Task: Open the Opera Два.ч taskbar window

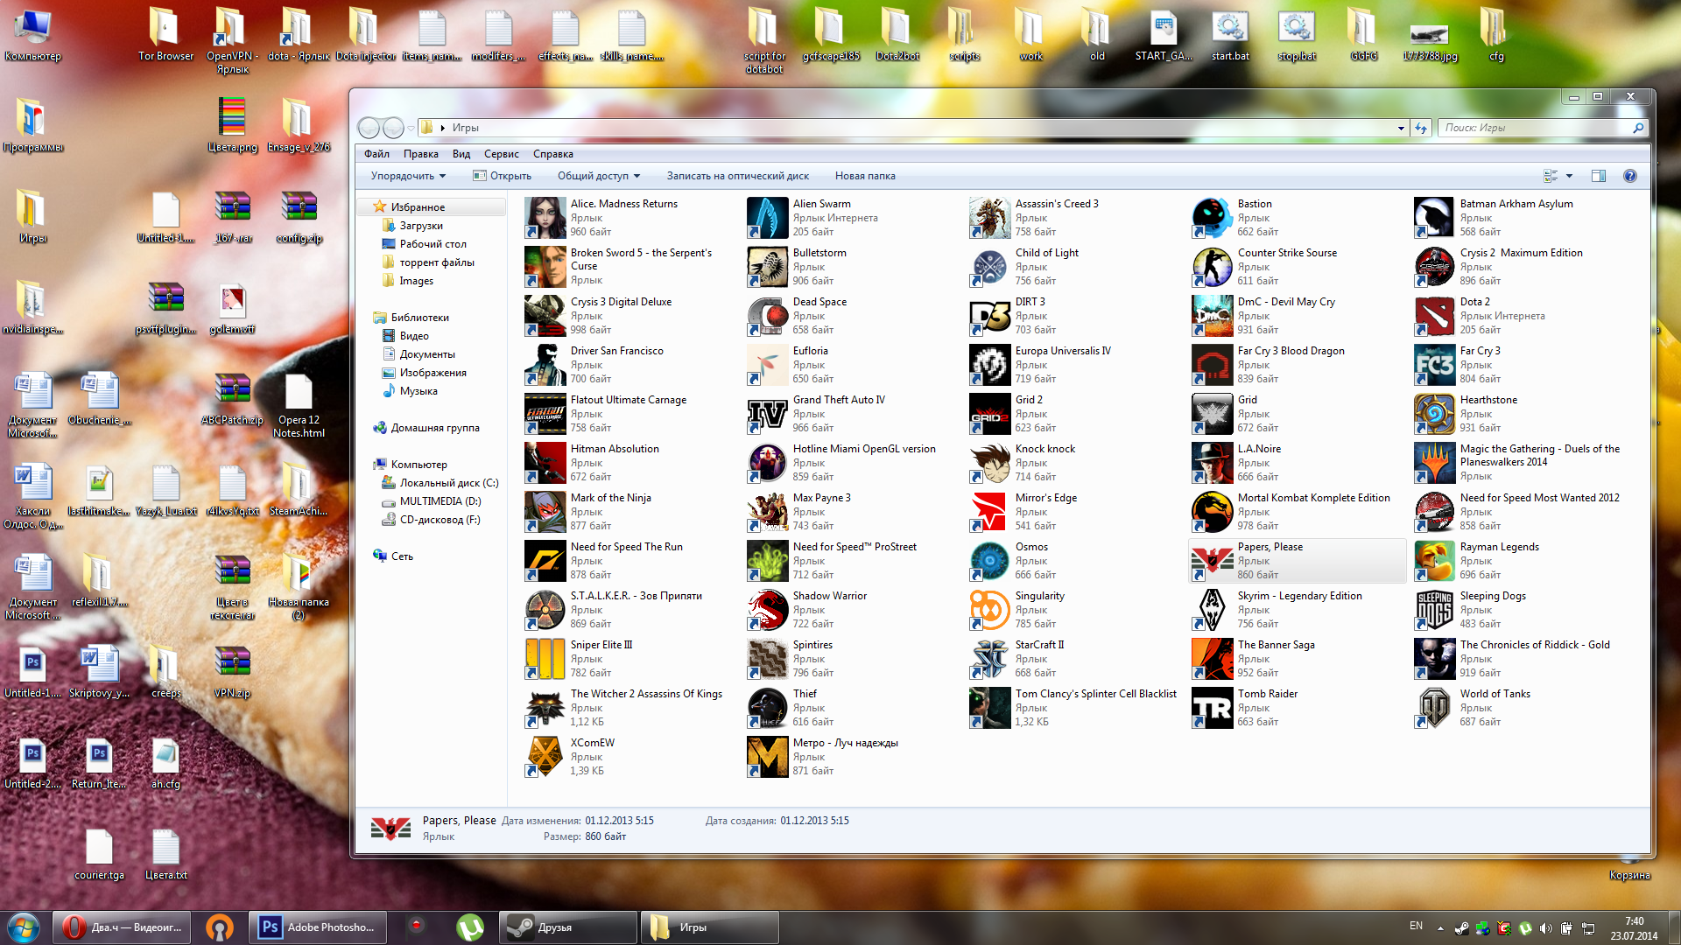Action: click(x=121, y=927)
